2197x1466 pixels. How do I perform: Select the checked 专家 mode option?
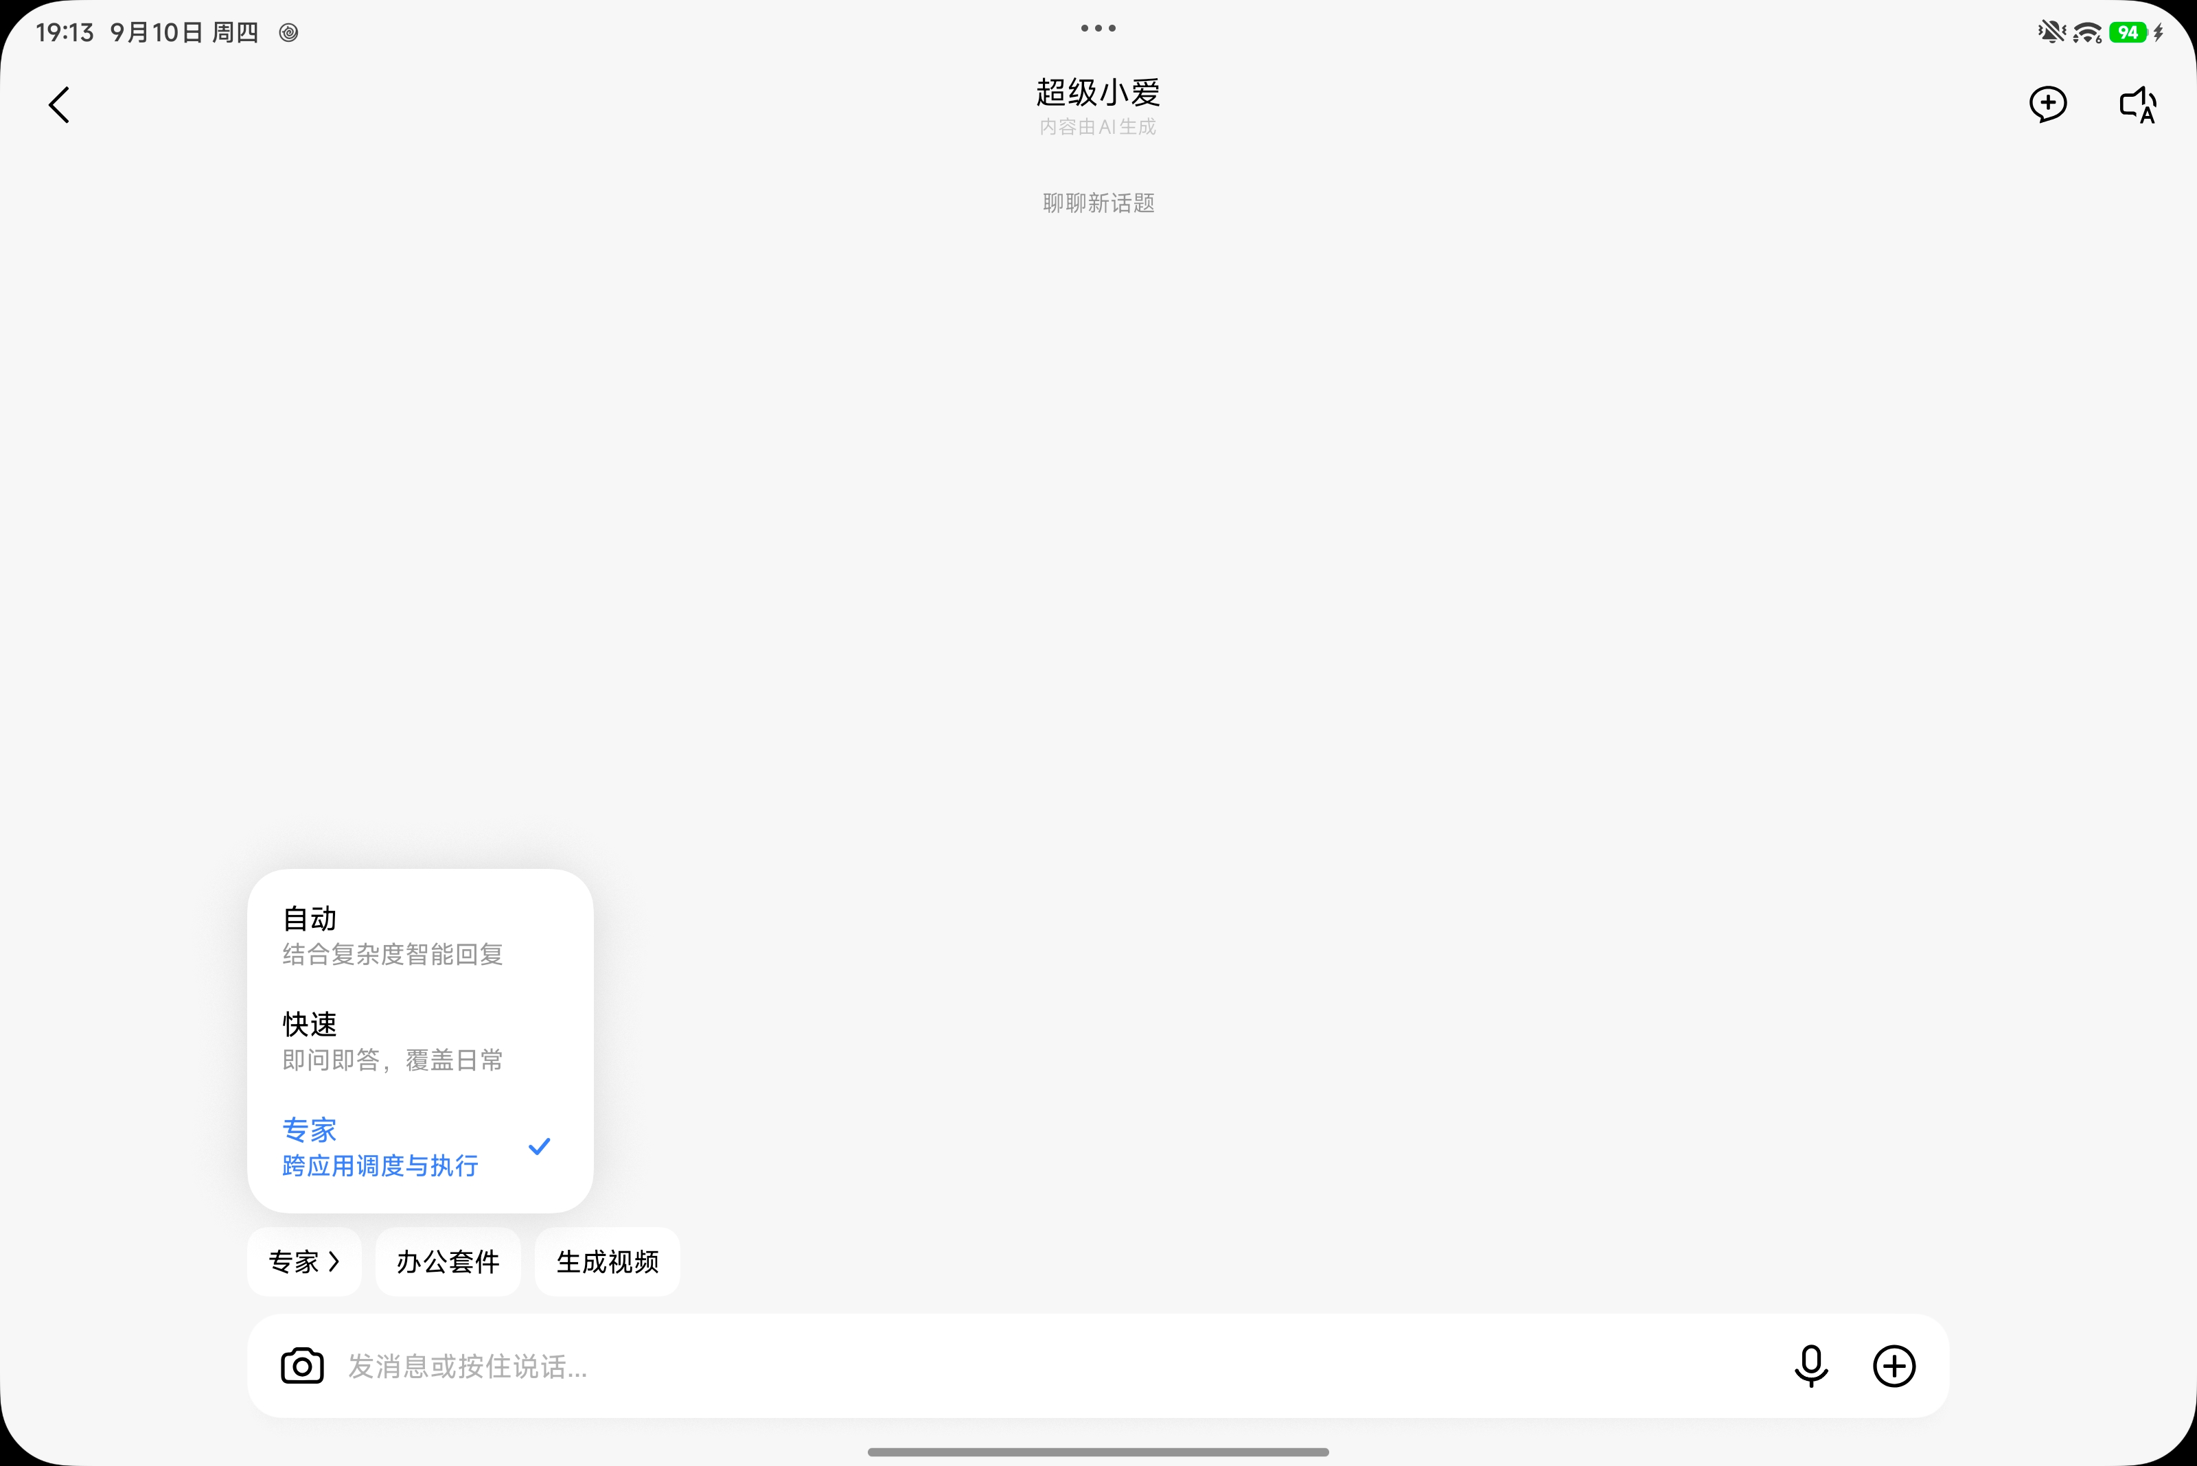tap(420, 1147)
